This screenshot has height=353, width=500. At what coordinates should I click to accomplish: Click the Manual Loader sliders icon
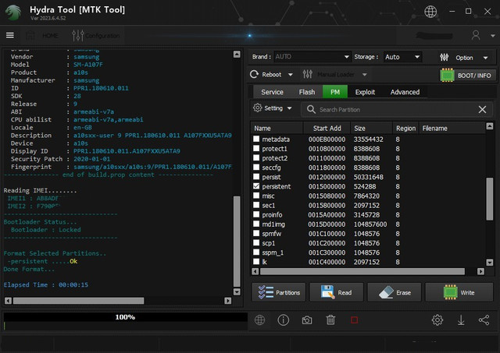(x=307, y=74)
